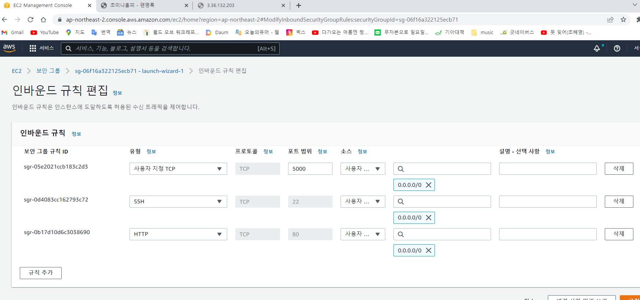Open the 서비스 services menu label

point(47,48)
